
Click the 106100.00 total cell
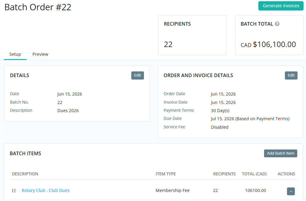point(256,190)
